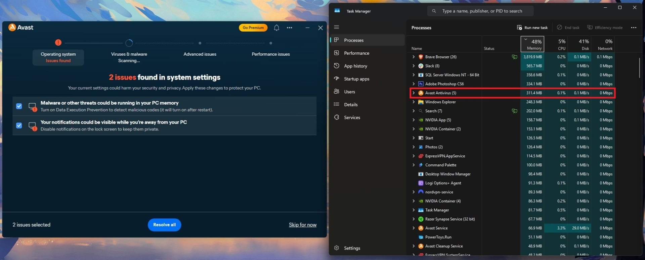This screenshot has width=645, height=260.
Task: Click the Operating system red alert step icon
Action: tap(58, 43)
